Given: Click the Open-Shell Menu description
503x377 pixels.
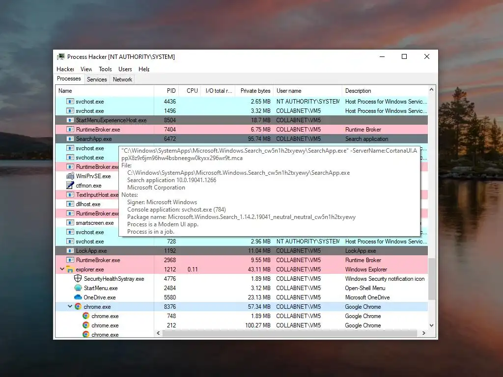Looking at the screenshot, I should 365,288.
